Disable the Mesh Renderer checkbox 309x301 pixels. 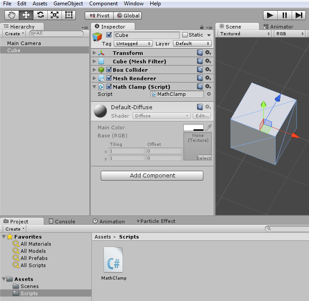(109, 78)
